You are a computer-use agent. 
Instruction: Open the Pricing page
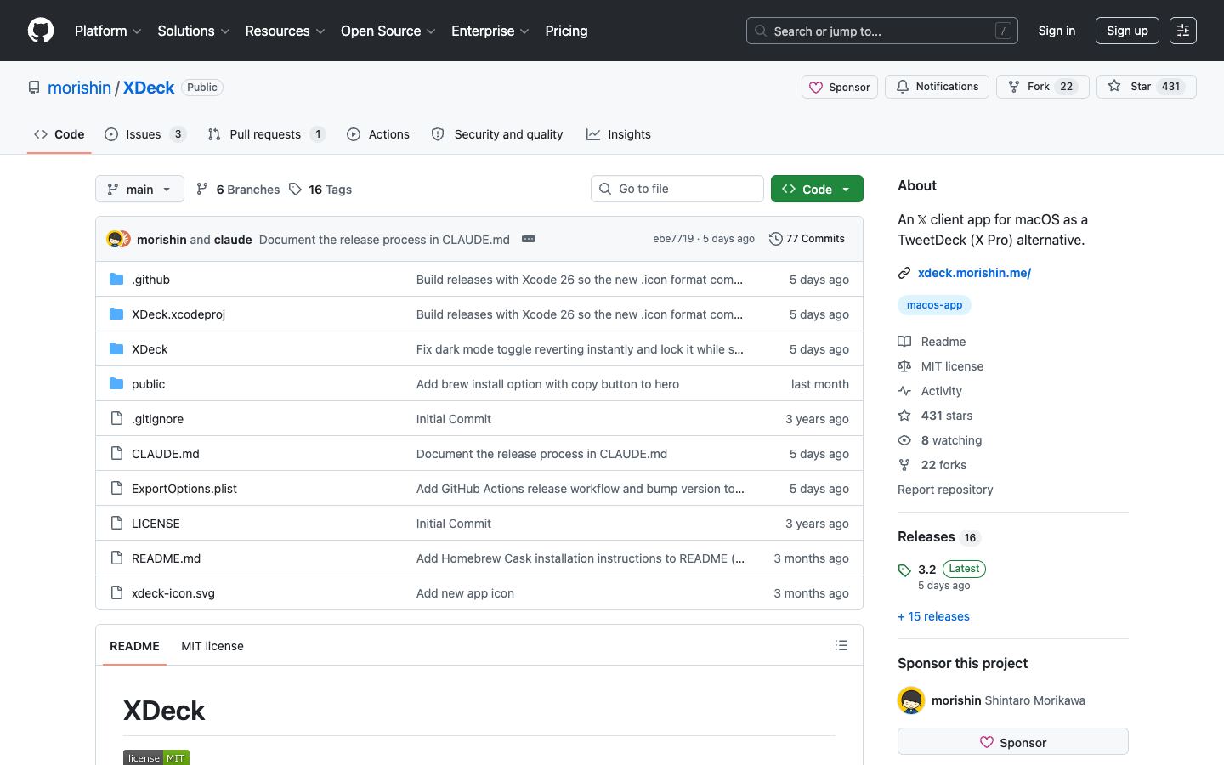point(566,31)
